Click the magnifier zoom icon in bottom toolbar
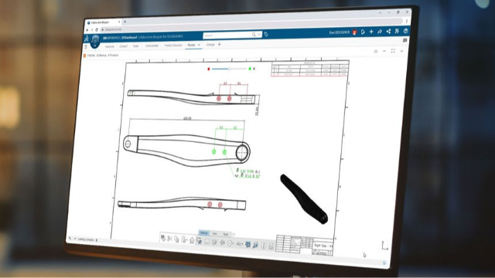The image size is (495, 278). 255,245
